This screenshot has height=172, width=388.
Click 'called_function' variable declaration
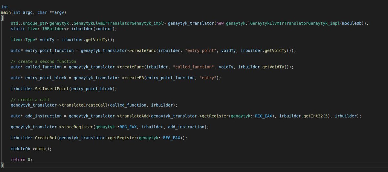click(43, 67)
